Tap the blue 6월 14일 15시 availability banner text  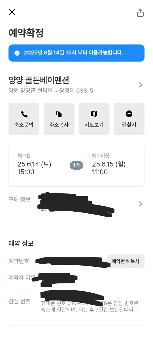click(74, 53)
